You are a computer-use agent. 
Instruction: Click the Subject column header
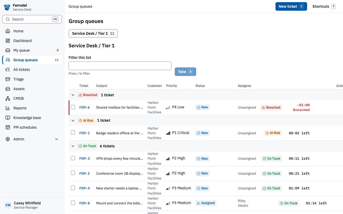102,86
